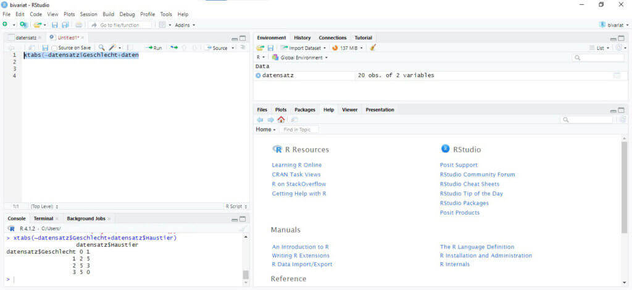Open the Home topic dropdown in Help

[x=265, y=130]
